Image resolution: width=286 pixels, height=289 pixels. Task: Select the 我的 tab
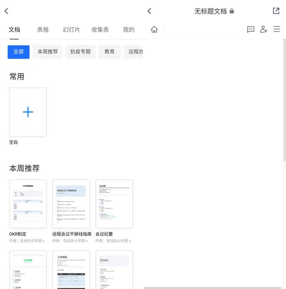tap(129, 30)
